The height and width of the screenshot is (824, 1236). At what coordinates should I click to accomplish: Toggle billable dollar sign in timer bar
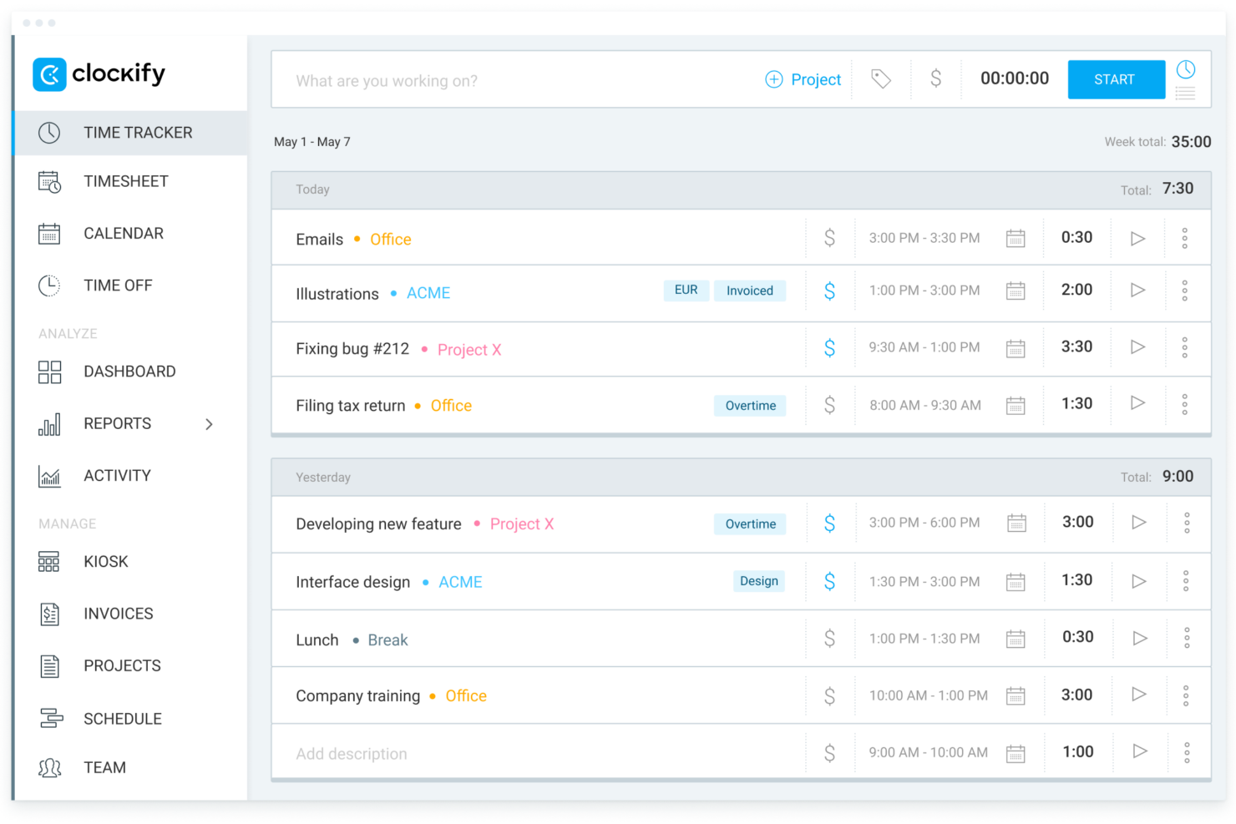(935, 79)
